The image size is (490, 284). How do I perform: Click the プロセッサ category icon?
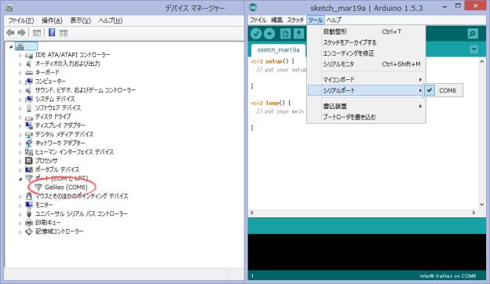29,161
